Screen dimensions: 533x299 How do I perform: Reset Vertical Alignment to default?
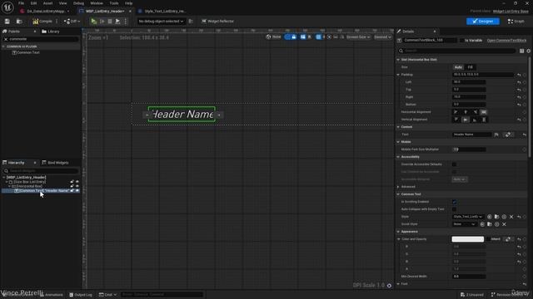pos(519,120)
